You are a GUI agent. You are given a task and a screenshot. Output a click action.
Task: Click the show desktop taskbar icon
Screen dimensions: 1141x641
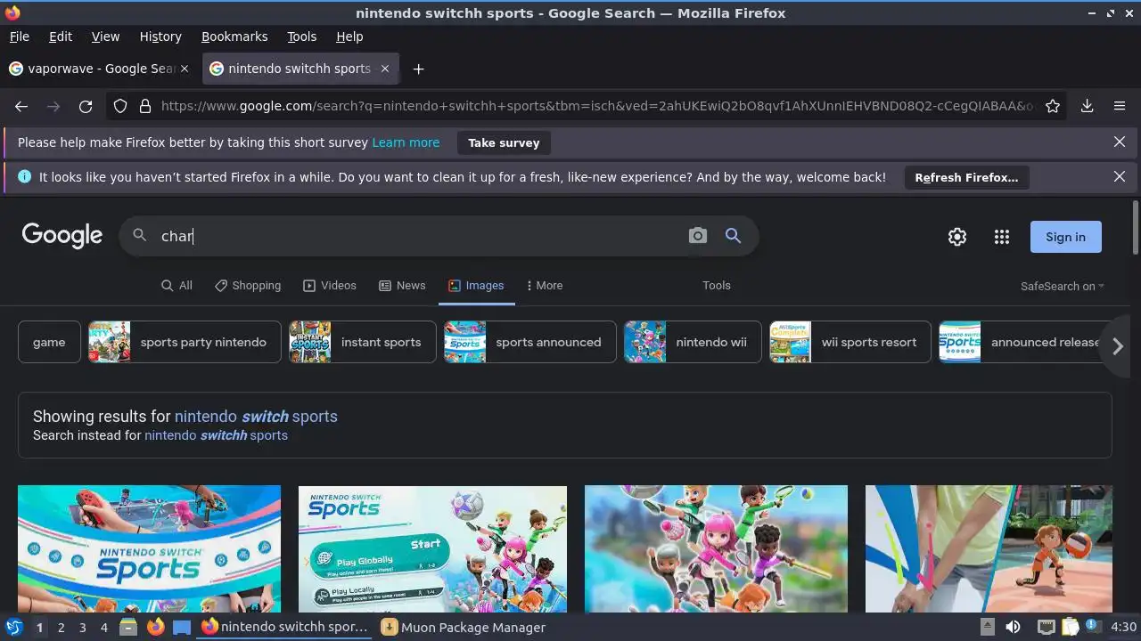click(182, 627)
